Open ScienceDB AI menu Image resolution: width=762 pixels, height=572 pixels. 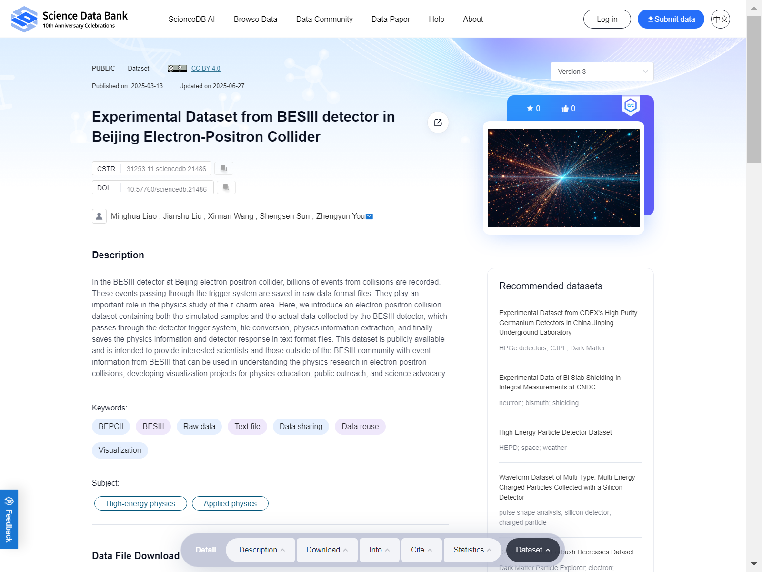(191, 19)
